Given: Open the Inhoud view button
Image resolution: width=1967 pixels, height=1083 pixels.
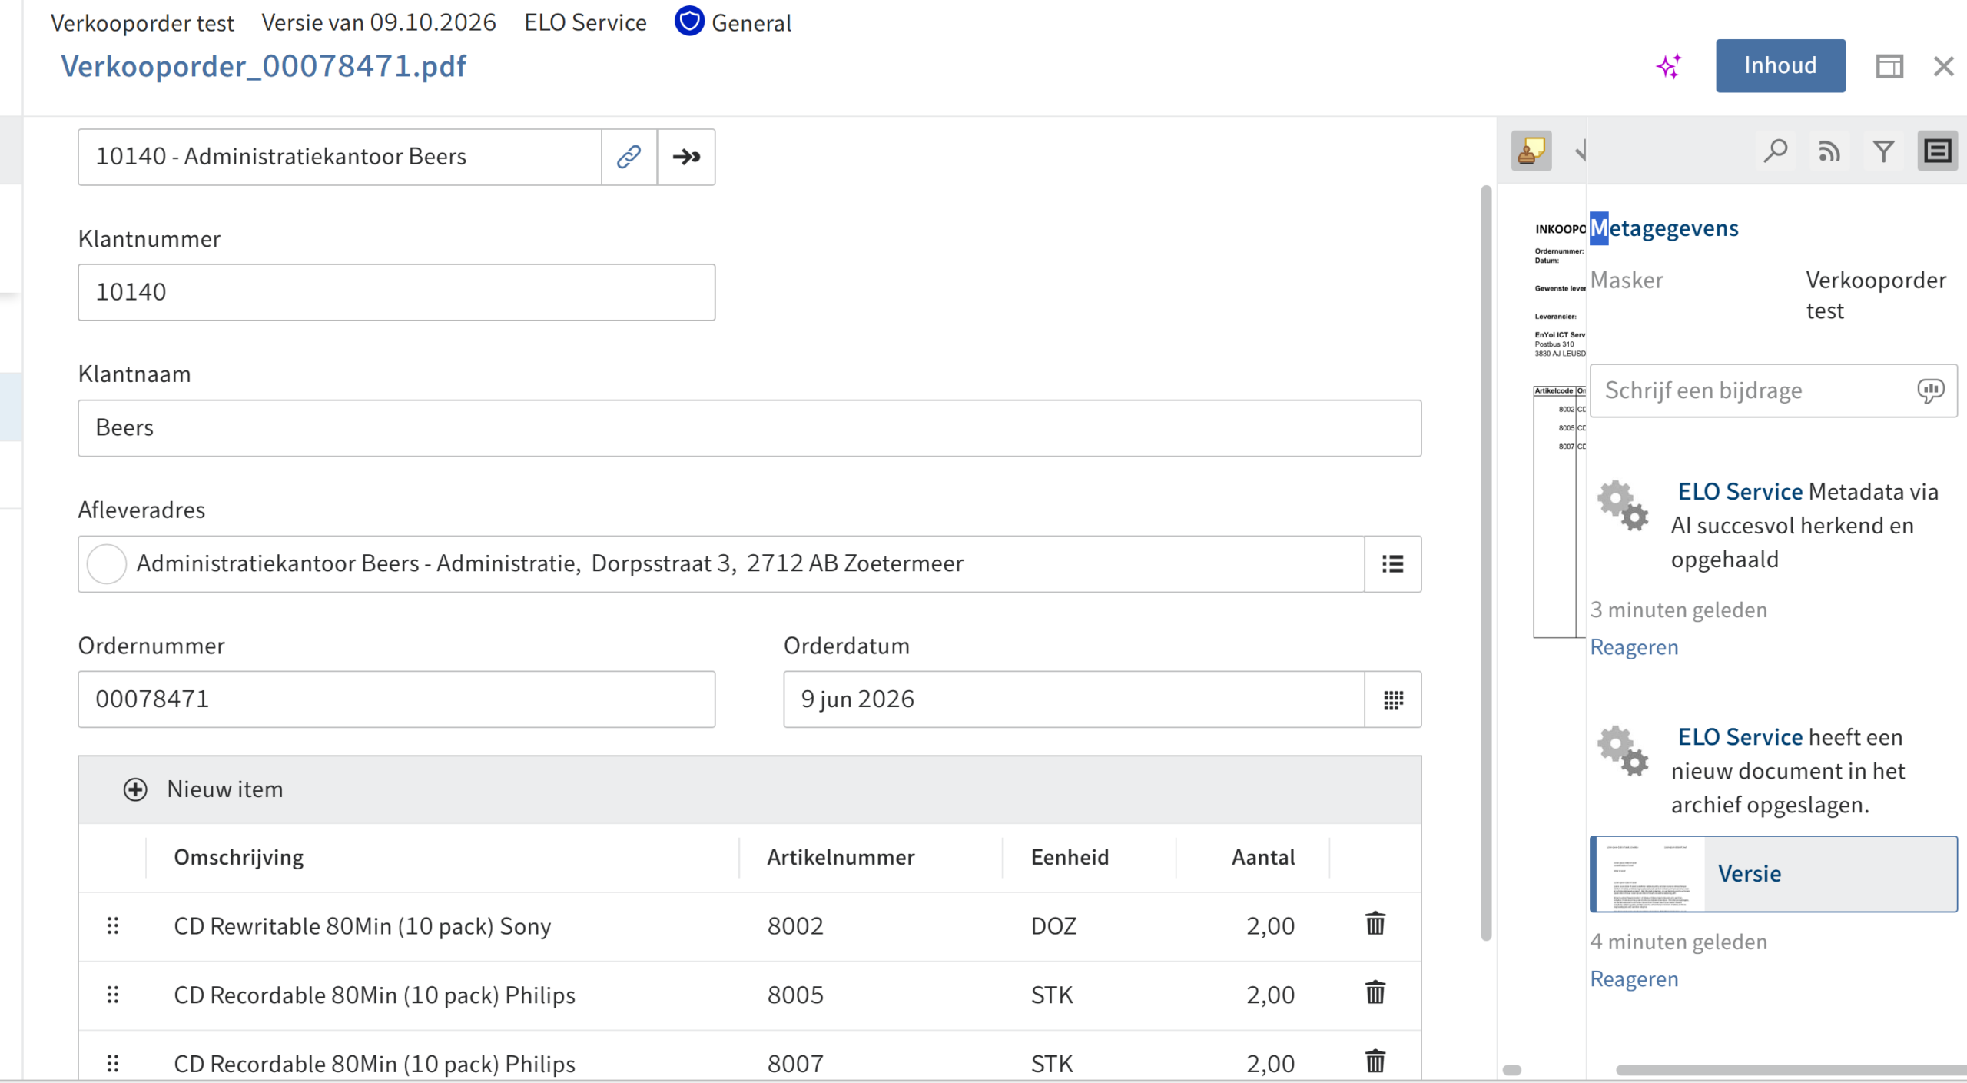Looking at the screenshot, I should pos(1780,66).
